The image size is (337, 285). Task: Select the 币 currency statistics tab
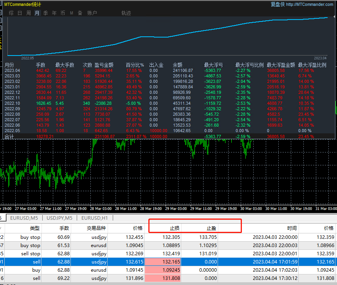[63, 13]
